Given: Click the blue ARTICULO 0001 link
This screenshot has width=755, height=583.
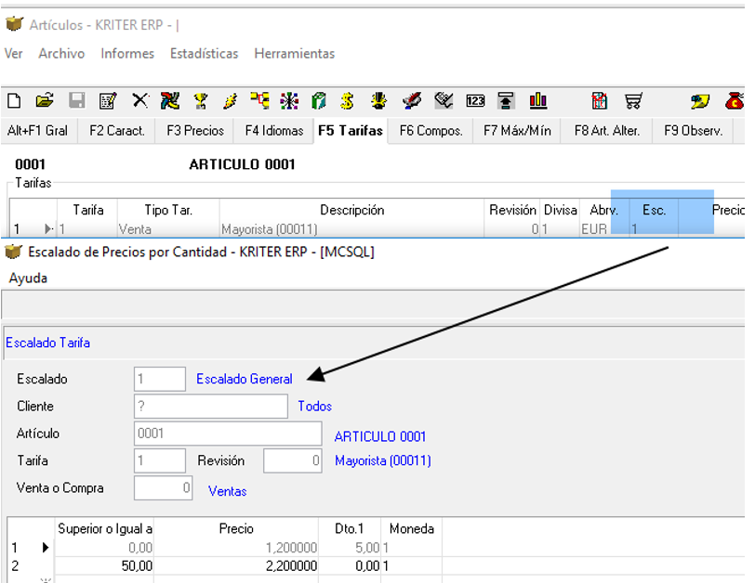Looking at the screenshot, I should (x=380, y=436).
